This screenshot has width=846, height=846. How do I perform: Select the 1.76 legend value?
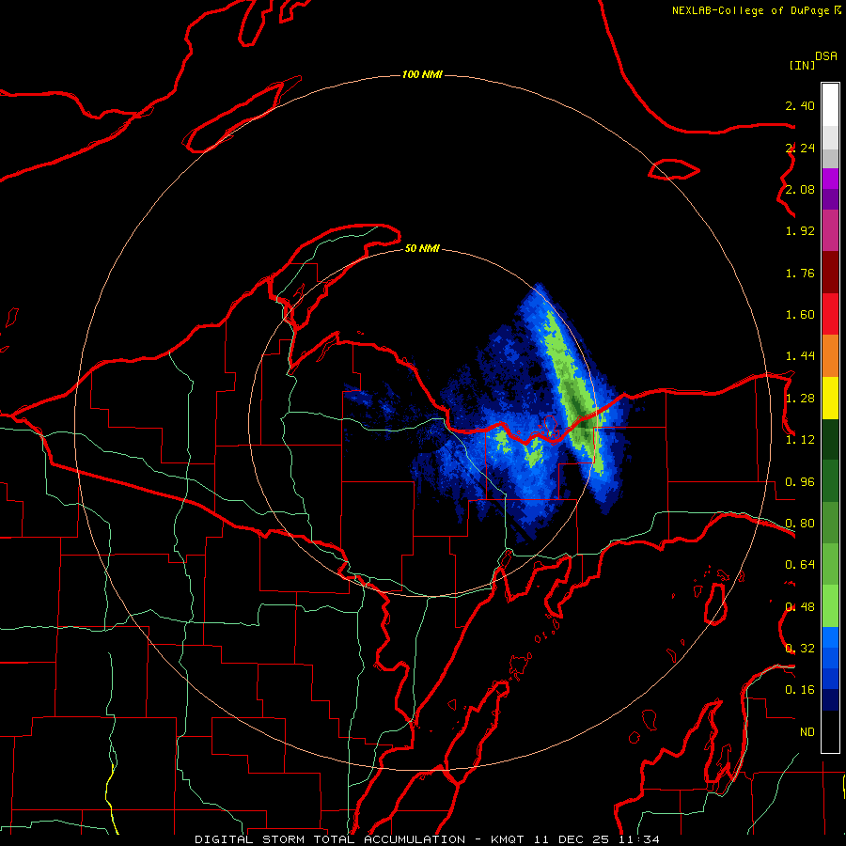800,273
